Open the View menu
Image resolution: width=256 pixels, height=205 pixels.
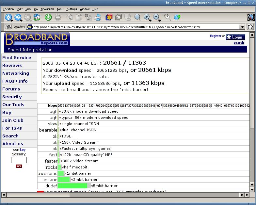[x=28, y=9]
